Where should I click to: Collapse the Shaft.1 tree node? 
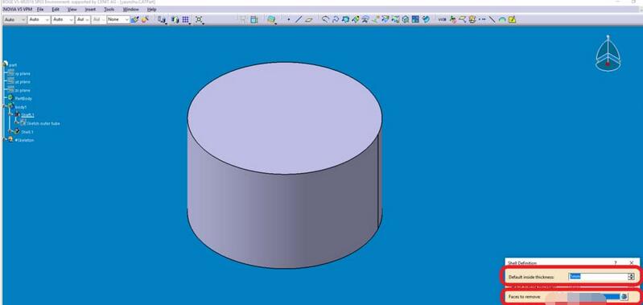click(11, 115)
